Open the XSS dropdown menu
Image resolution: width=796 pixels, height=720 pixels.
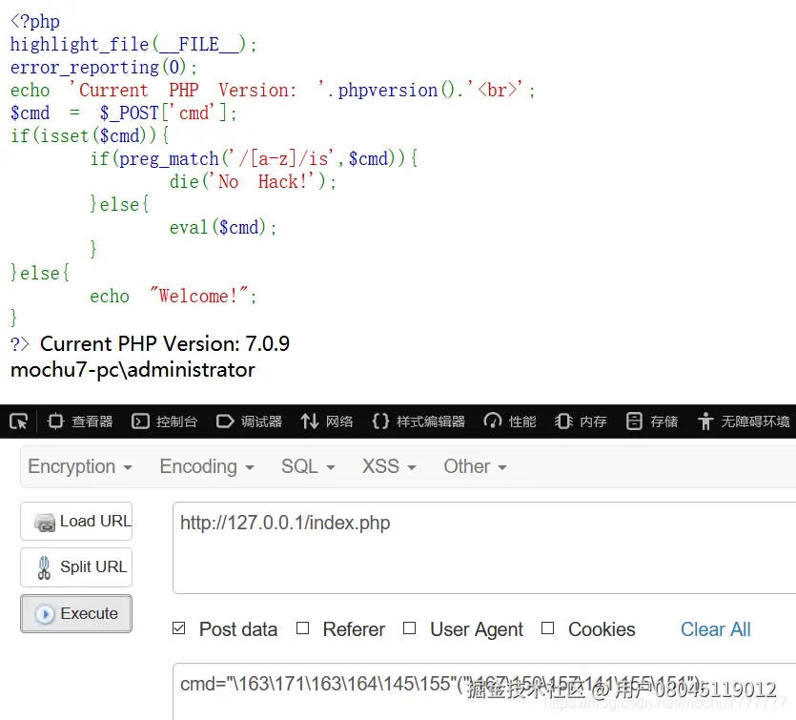tap(389, 466)
